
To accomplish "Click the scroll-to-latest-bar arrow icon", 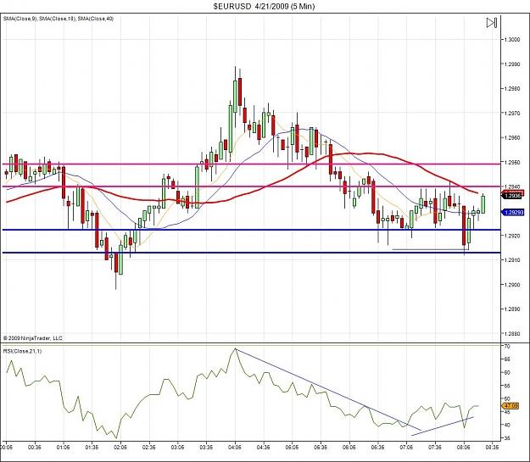I will (x=492, y=23).
